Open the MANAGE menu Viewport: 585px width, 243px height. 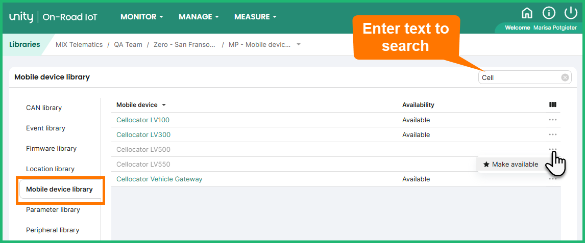199,17
